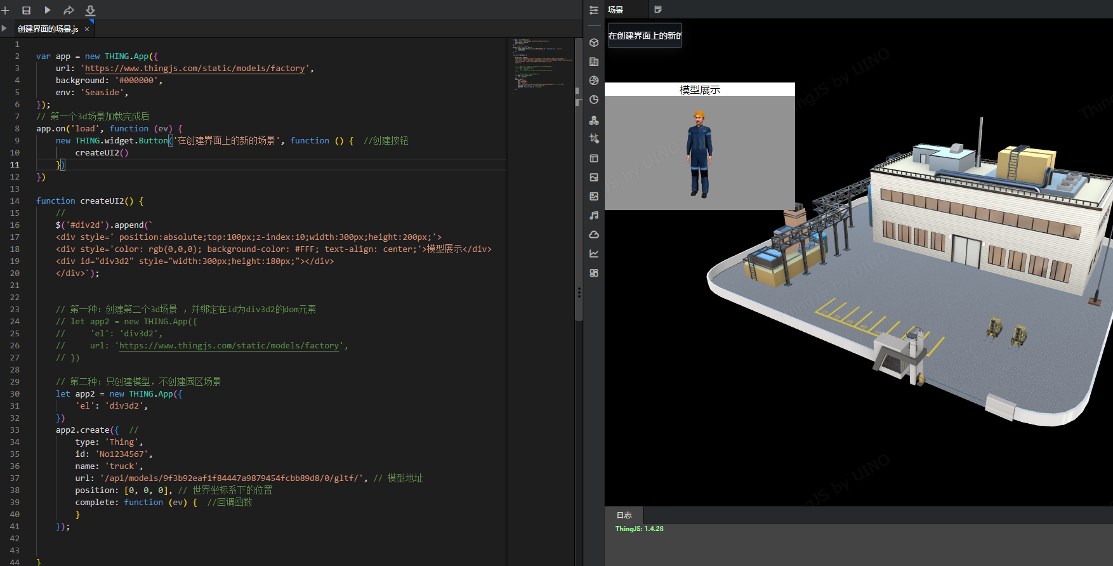
Task: Open the pie chart icon in the sidebar
Action: (x=594, y=100)
